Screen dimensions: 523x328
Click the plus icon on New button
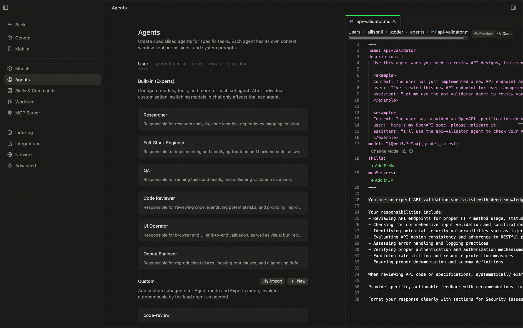point(293,281)
